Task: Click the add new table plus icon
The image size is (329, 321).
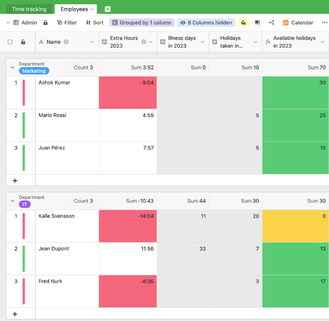Action: [x=108, y=9]
